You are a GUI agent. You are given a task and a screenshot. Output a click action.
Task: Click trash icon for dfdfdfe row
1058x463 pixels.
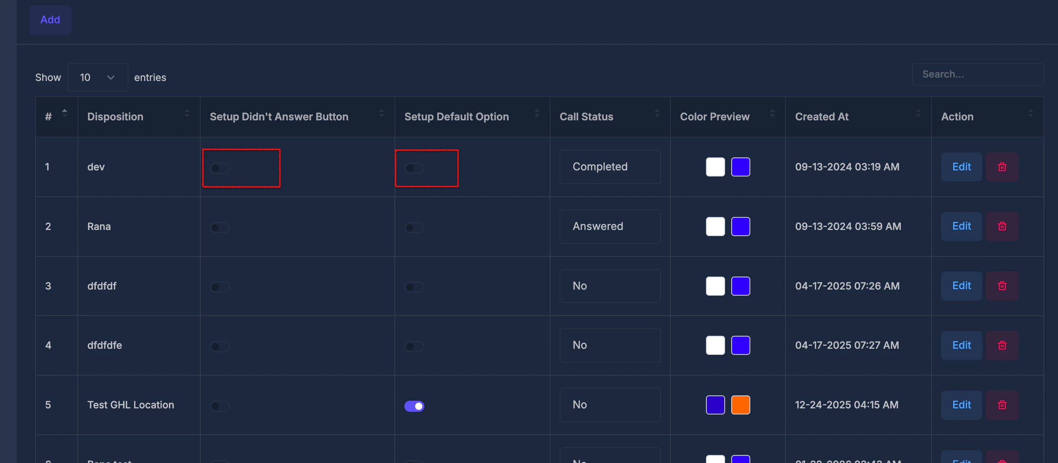[x=1001, y=345]
